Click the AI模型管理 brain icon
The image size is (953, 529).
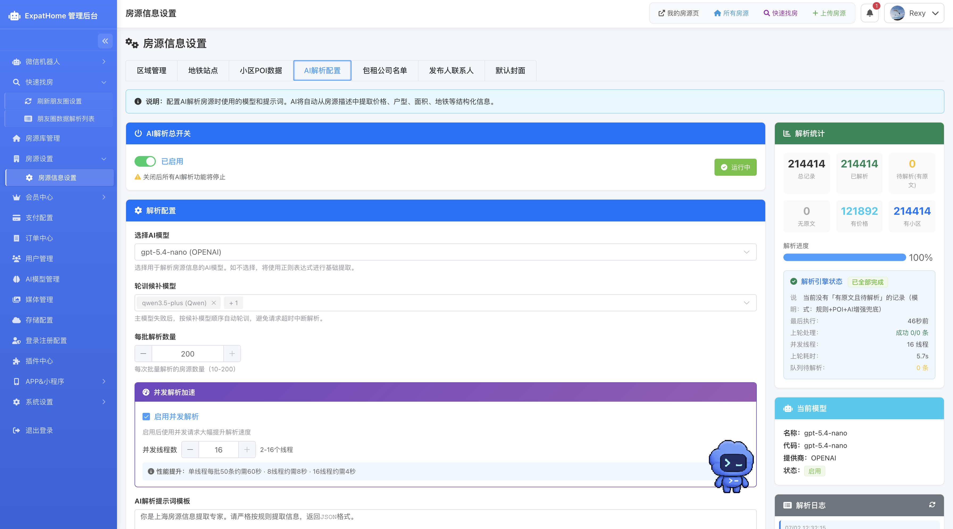pos(16,279)
